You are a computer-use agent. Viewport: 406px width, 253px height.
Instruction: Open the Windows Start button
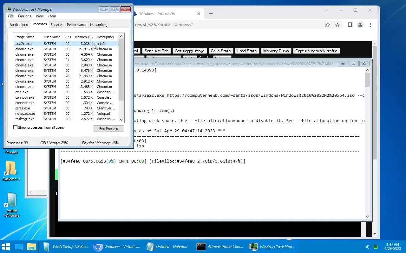pos(6,246)
